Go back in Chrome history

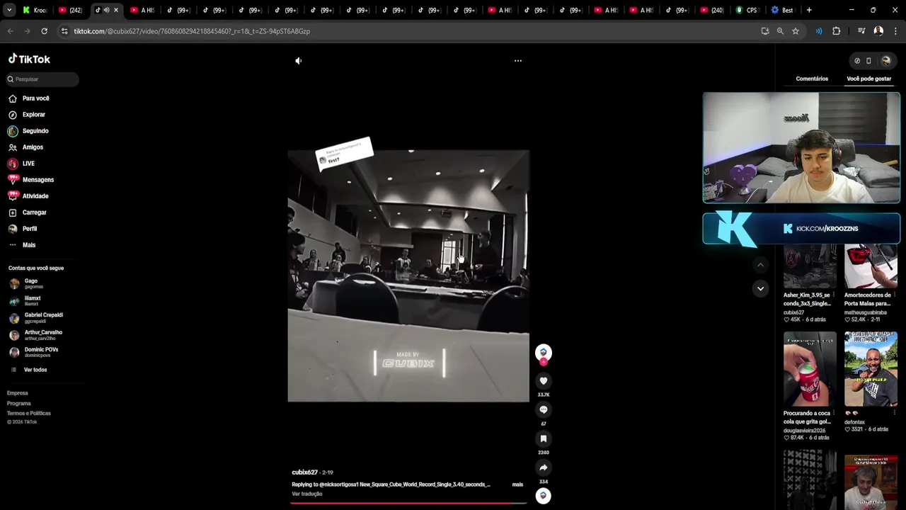pyautogui.click(x=10, y=31)
